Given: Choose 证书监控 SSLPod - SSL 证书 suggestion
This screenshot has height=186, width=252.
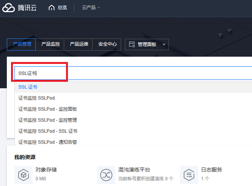Looking at the screenshot, I should [x=47, y=131].
